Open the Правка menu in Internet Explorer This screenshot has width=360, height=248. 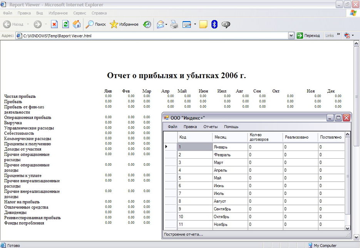pos(24,13)
